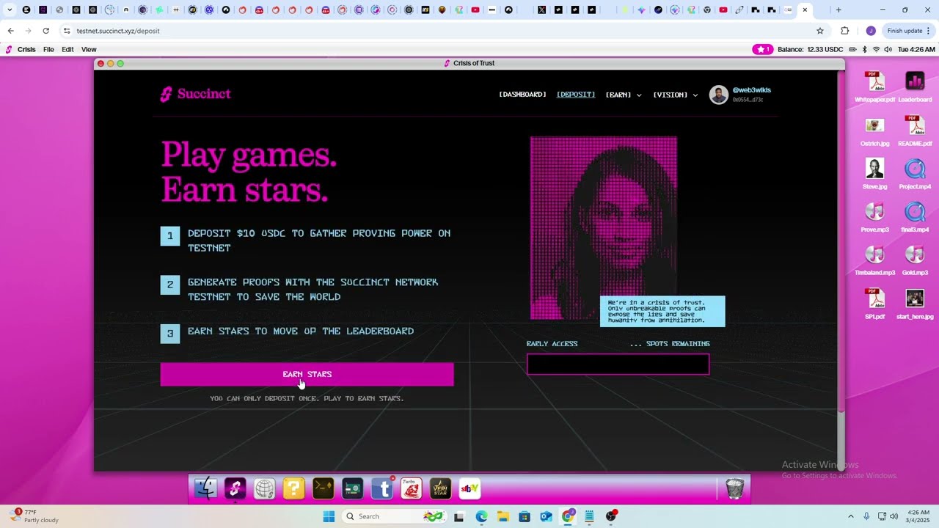Image resolution: width=939 pixels, height=528 pixels.
Task: Open the View menu
Action: (x=89, y=49)
